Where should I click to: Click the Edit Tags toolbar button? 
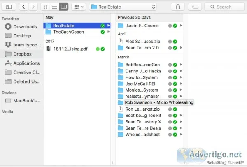pyautogui.click(x=195, y=7)
